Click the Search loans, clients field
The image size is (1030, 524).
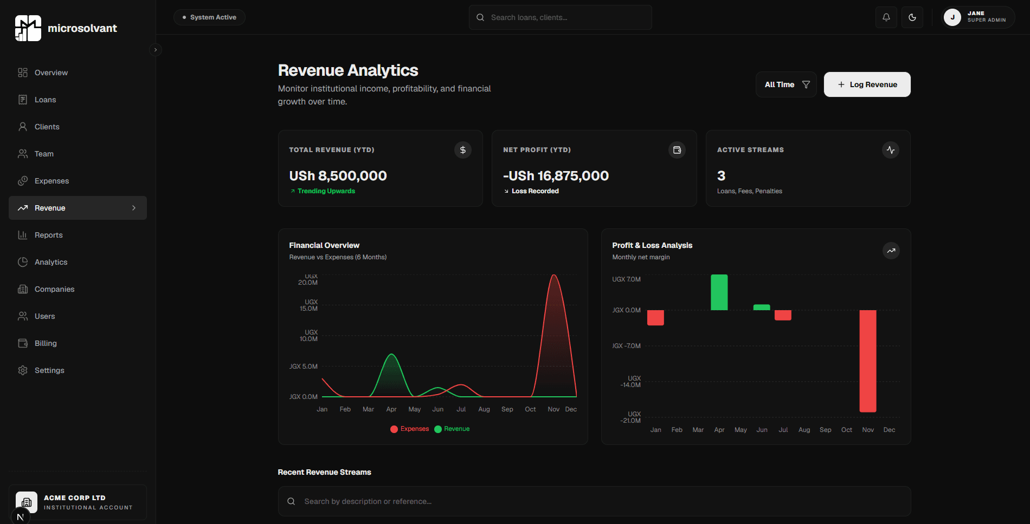coord(561,17)
